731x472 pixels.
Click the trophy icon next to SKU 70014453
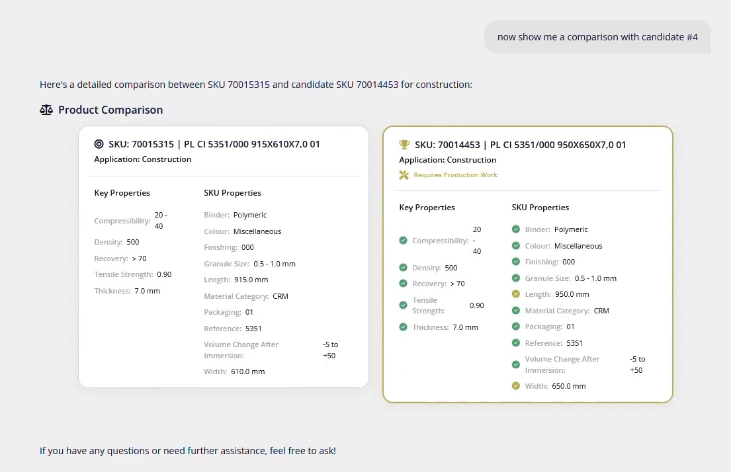point(404,144)
